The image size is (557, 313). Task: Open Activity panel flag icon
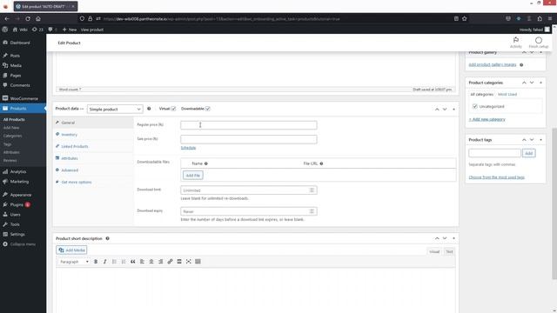[x=516, y=40]
